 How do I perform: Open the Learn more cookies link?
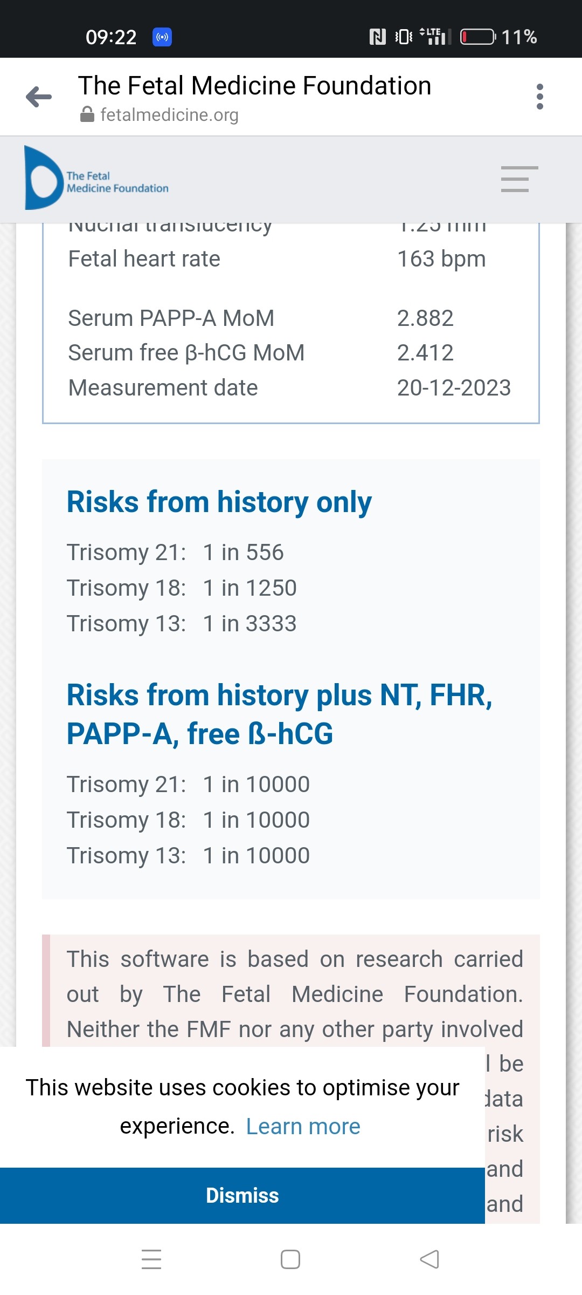(x=303, y=1126)
